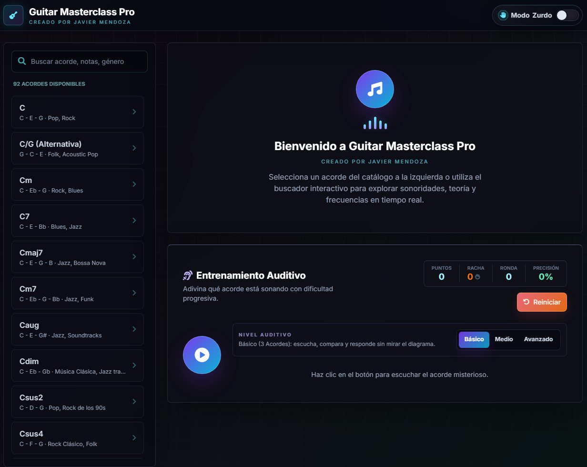This screenshot has width=587, height=467.
Task: Click the hand icon beside Modo Zurdo
Action: (x=503, y=15)
